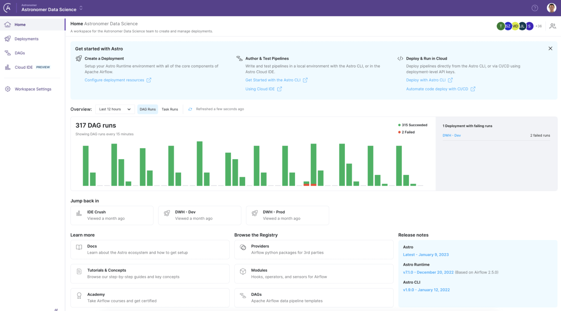The width and height of the screenshot is (561, 311).
Task: Open DAGs in the sidebar
Action: pos(20,53)
